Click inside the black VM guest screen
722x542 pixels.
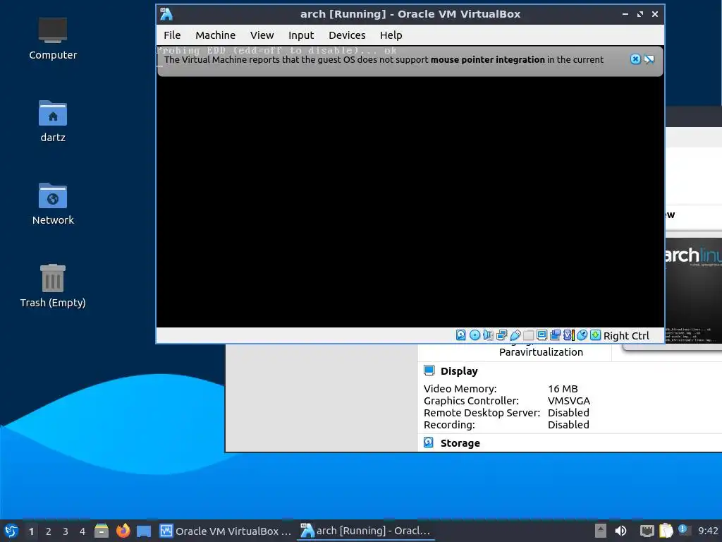click(410, 200)
